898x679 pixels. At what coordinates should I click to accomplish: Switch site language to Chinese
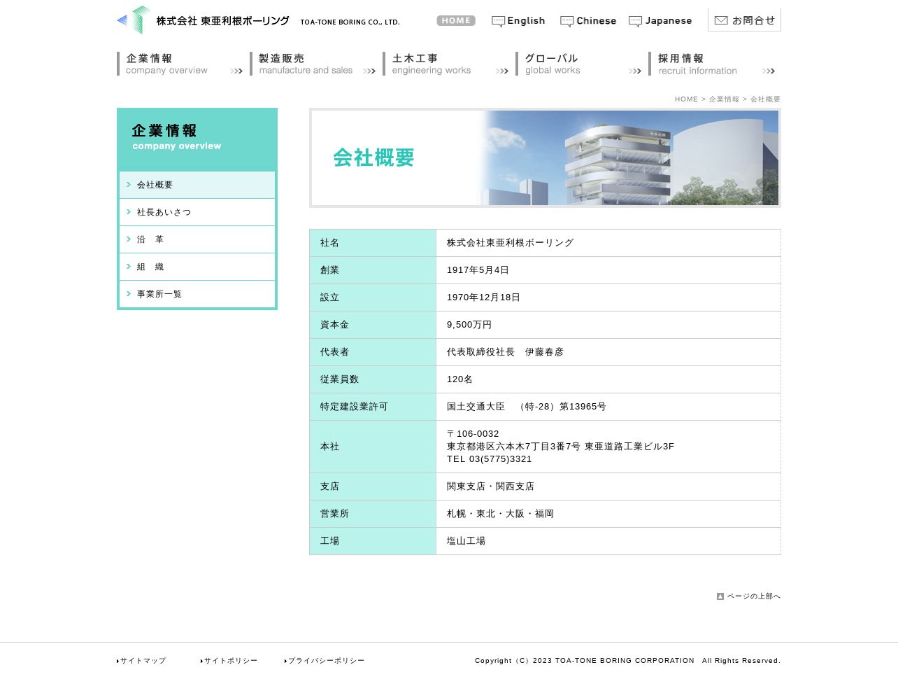pyautogui.click(x=588, y=21)
